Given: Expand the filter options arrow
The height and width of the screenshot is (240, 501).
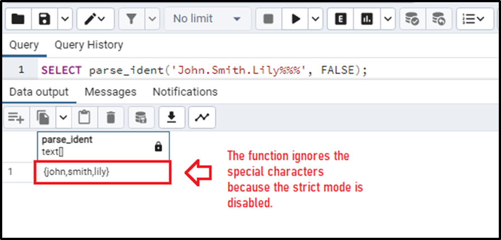Looking at the screenshot, I should (152, 19).
